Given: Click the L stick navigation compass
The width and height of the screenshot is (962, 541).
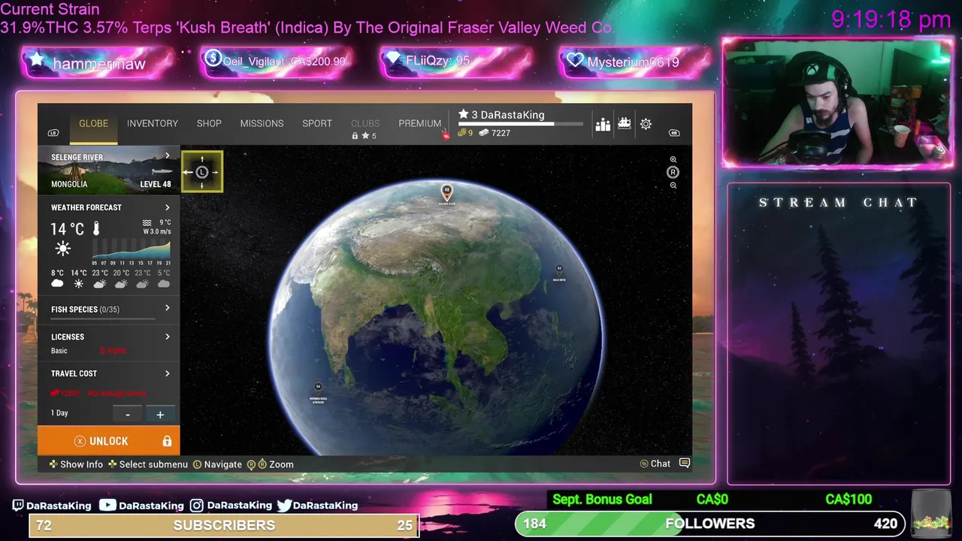Looking at the screenshot, I should 201,172.
